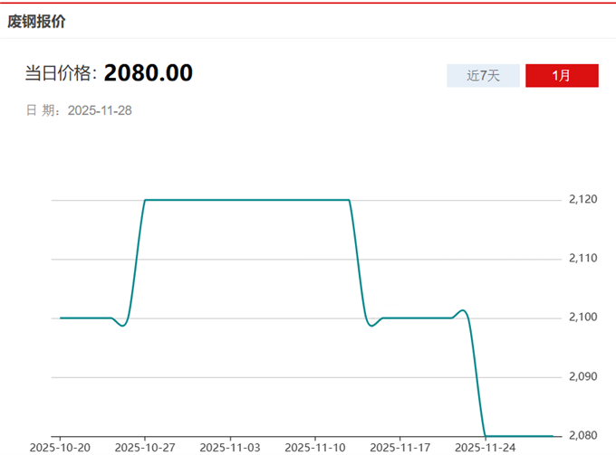This screenshot has height=455, width=616.
Task: Click the 当日价格 label text
Action: coord(61,74)
